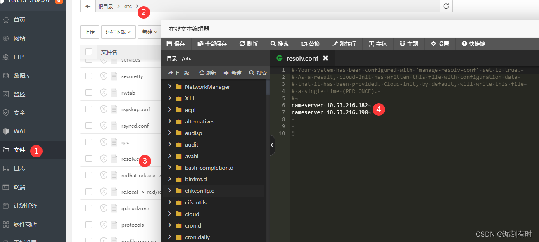Screen dimensions: 539x242
Task: Click 字体 font in editor toolbar
Action: click(x=378, y=43)
